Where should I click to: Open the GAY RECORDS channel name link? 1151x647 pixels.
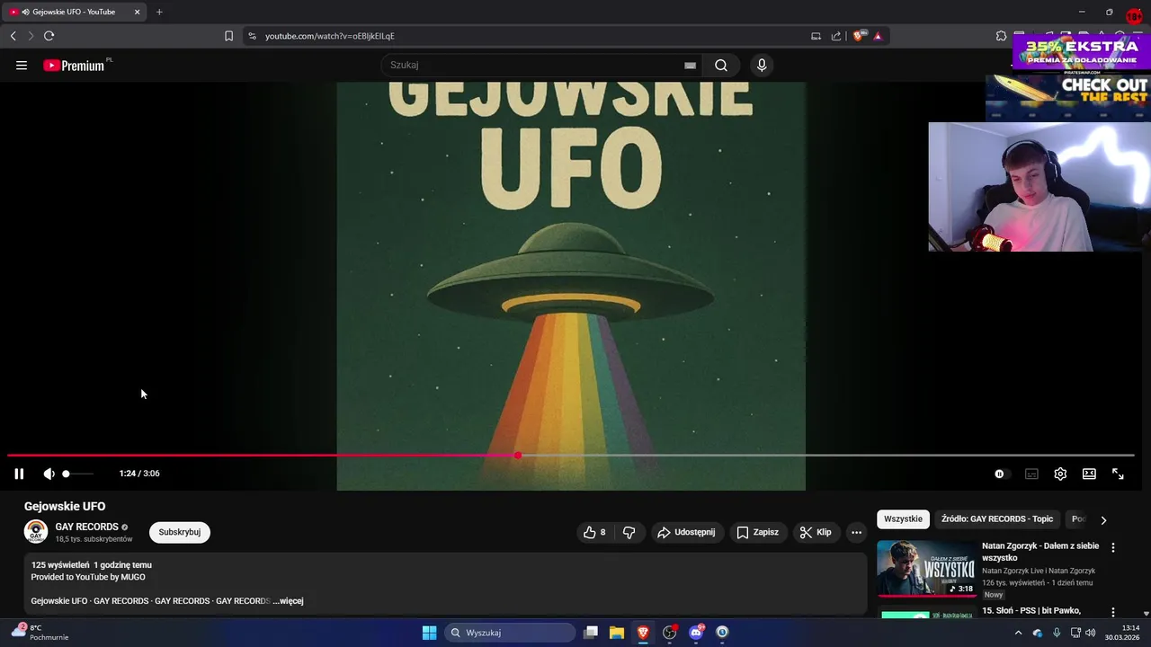pos(86,527)
